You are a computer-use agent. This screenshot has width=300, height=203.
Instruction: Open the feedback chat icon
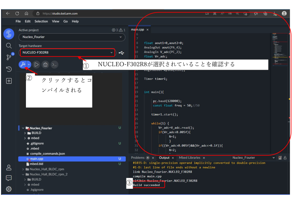9,178
